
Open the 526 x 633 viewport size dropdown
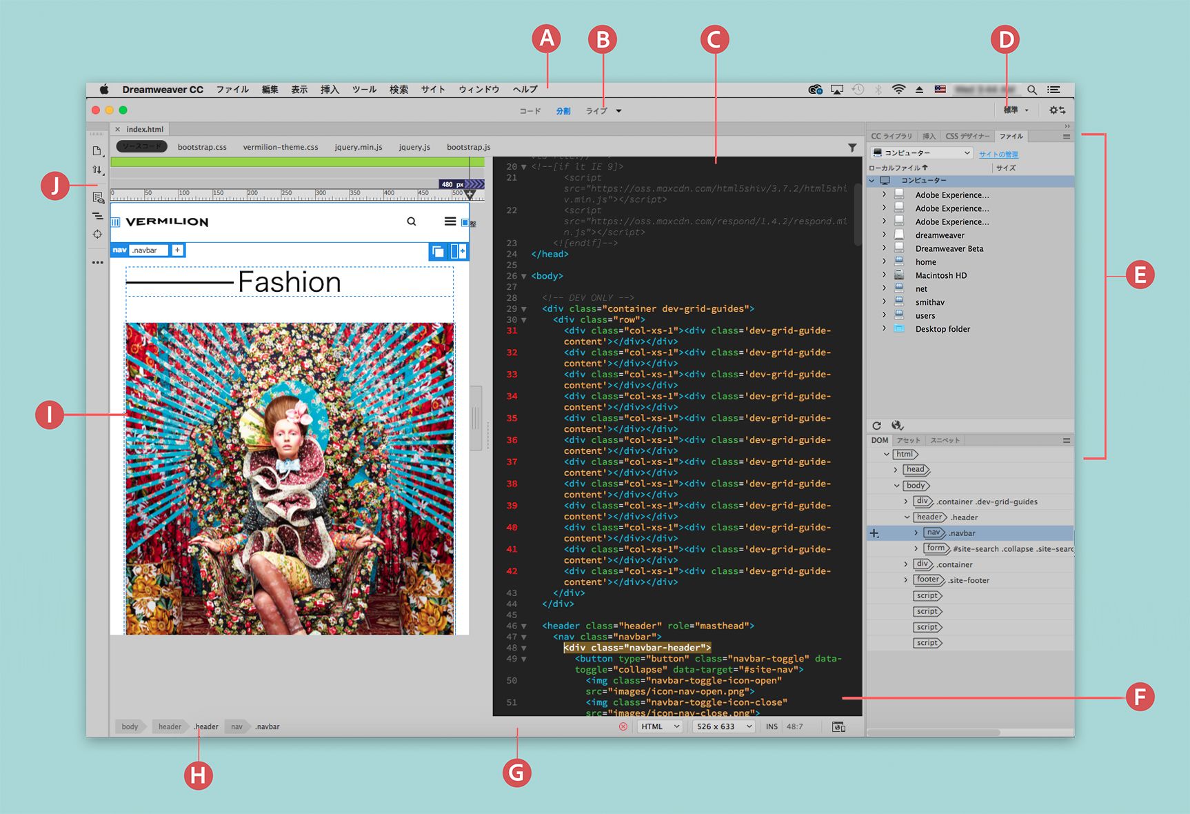tap(723, 726)
